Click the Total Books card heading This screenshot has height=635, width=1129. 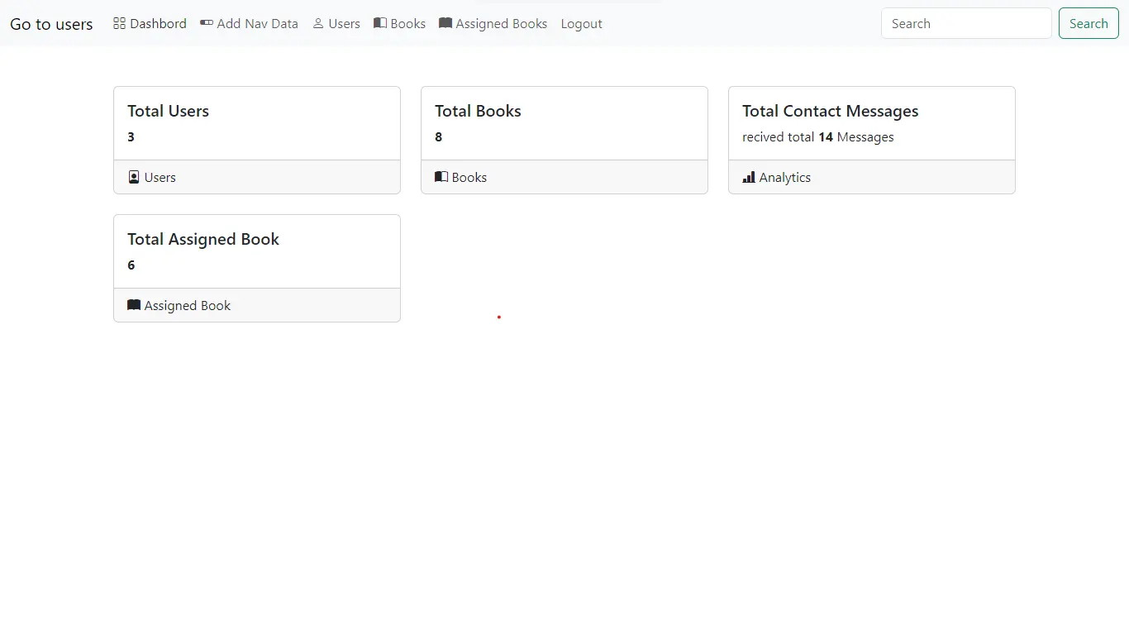click(x=478, y=111)
